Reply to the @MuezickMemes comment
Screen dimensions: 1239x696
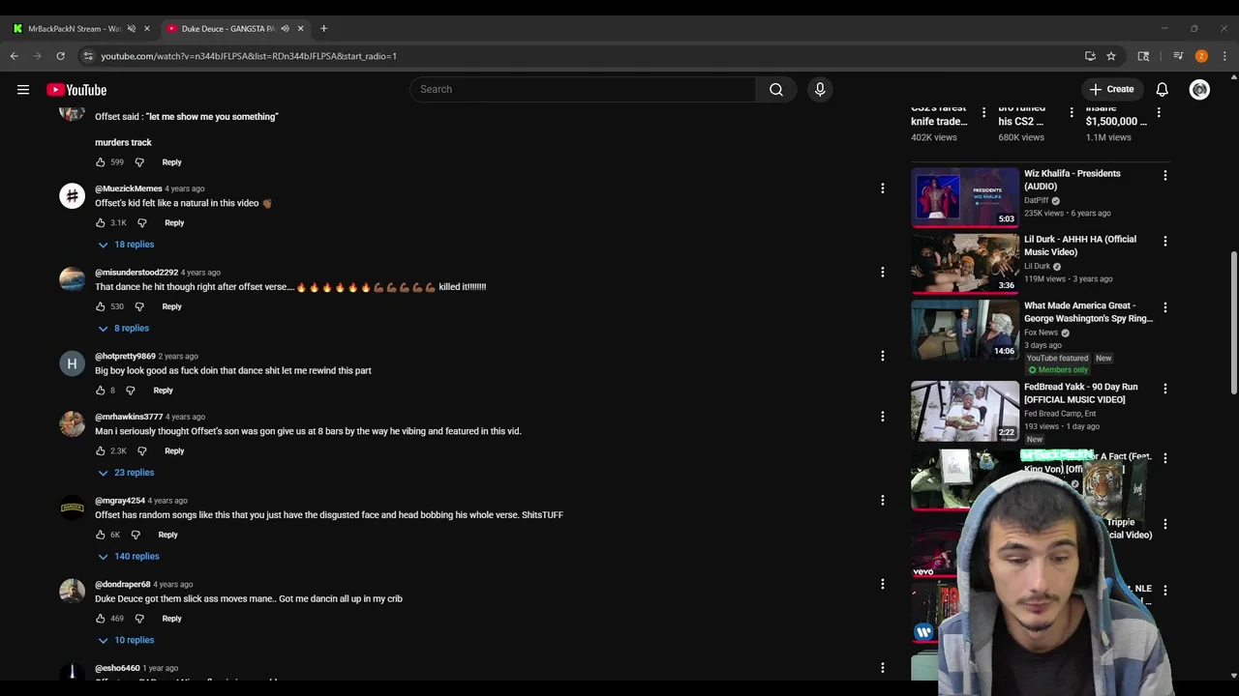tap(174, 223)
